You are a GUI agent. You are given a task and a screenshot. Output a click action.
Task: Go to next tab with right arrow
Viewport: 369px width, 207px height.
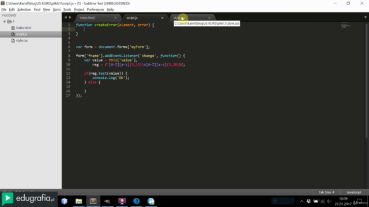[70, 17]
